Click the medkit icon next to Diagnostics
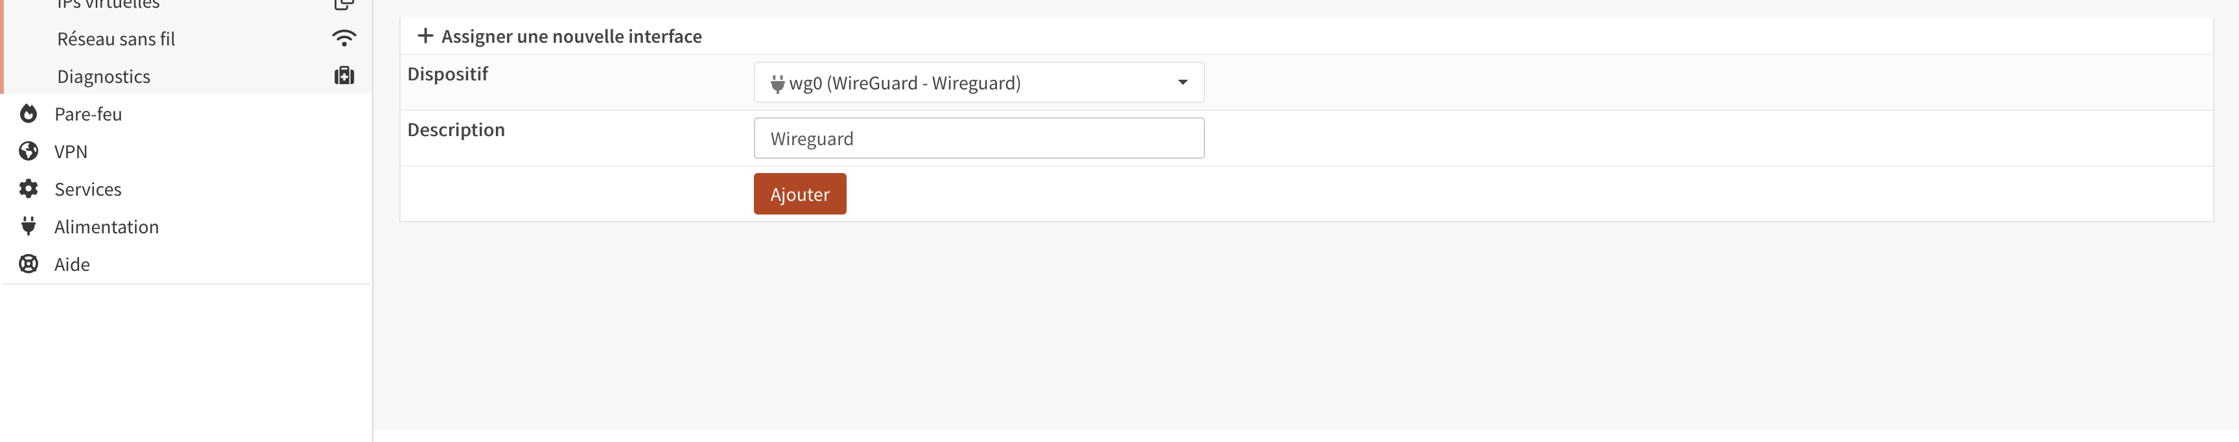Screen dimensions: 2239x442 (x=344, y=76)
